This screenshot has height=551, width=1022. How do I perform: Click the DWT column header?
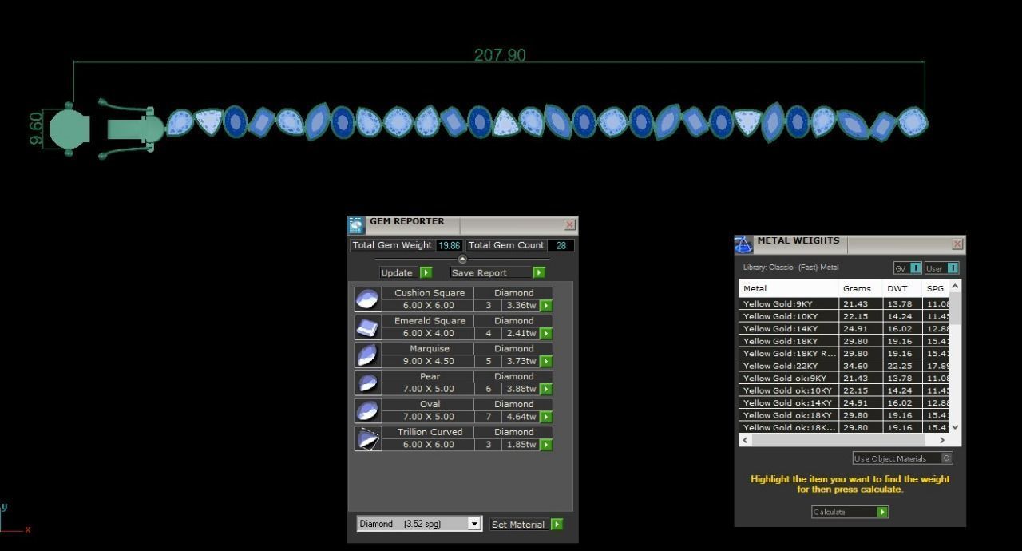[902, 288]
